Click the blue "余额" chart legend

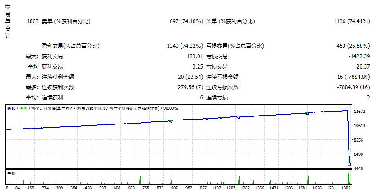(11, 108)
